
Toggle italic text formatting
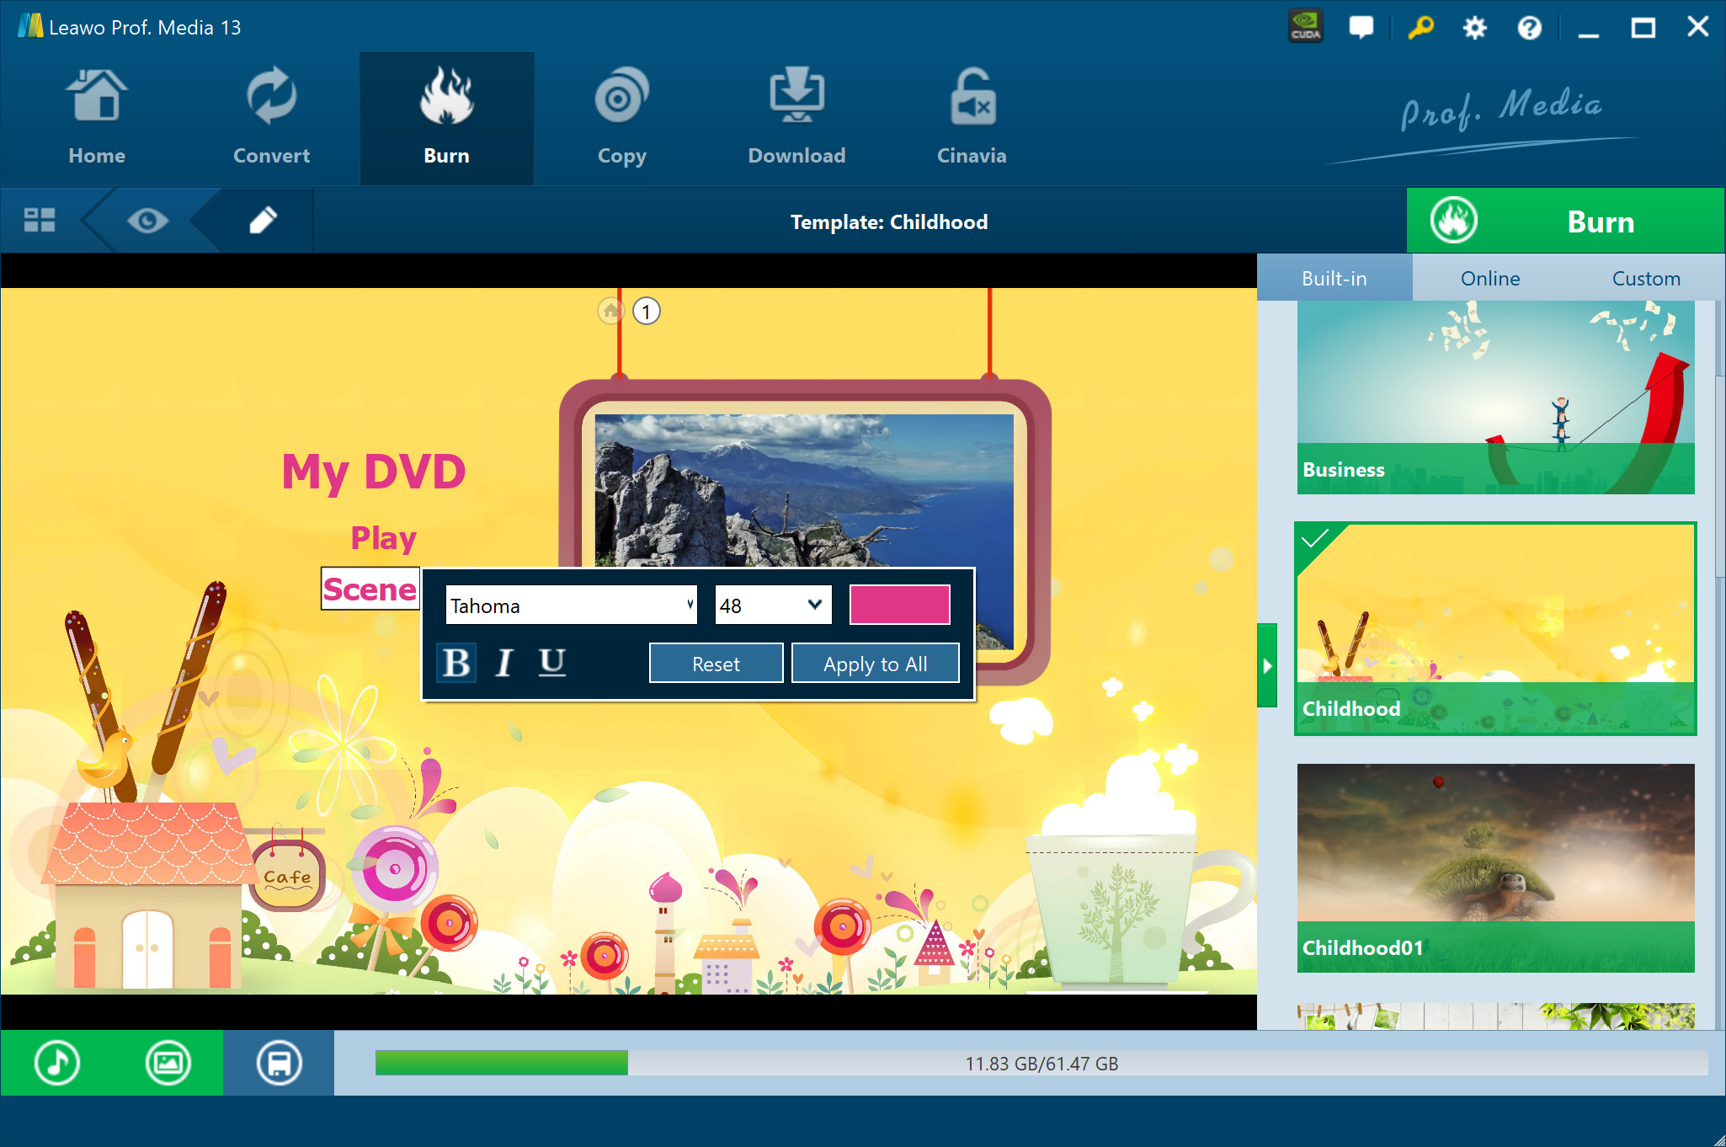pos(504,664)
